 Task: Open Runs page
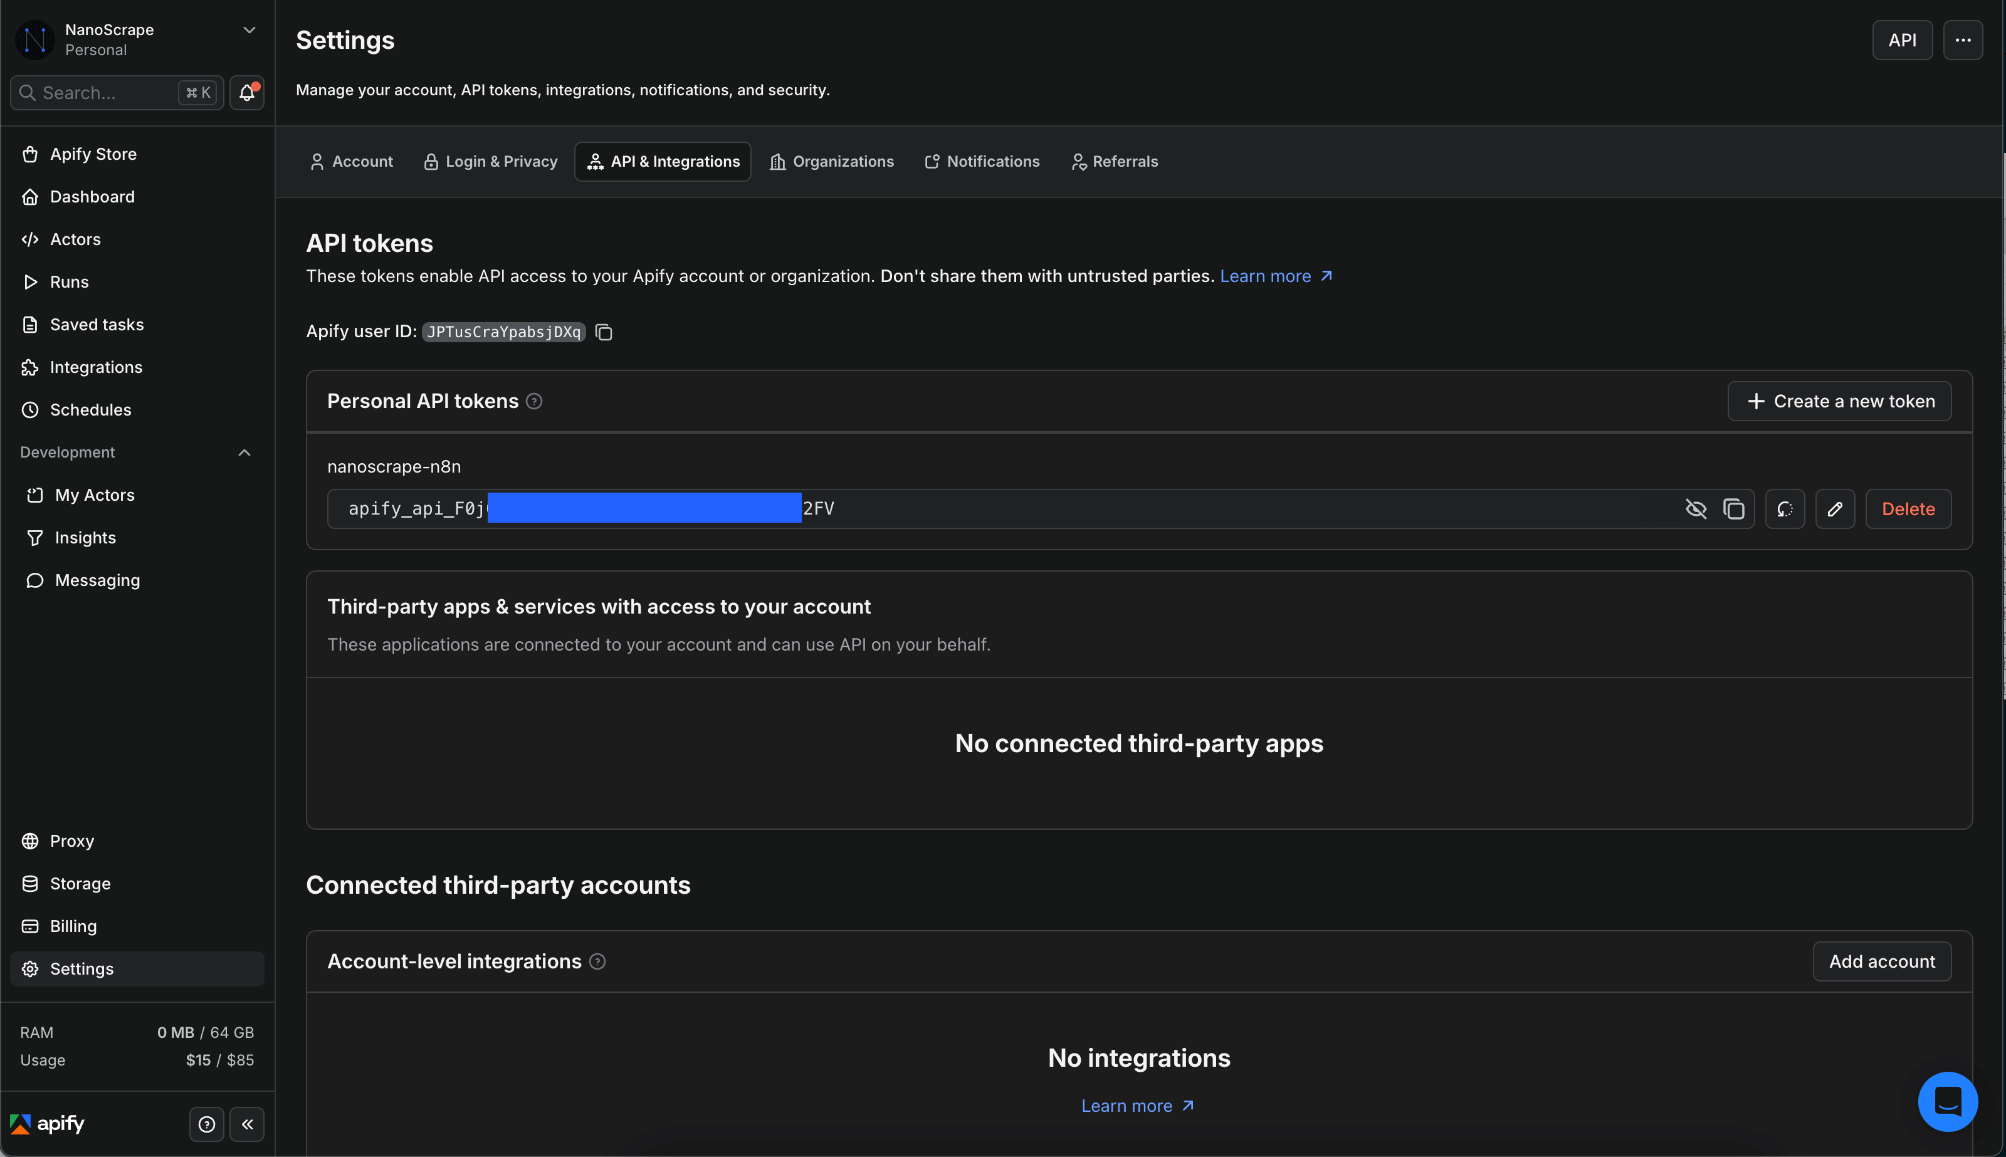pyautogui.click(x=137, y=282)
